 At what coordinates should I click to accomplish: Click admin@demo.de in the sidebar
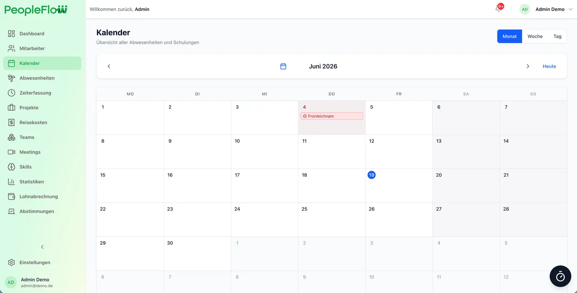pos(37,286)
